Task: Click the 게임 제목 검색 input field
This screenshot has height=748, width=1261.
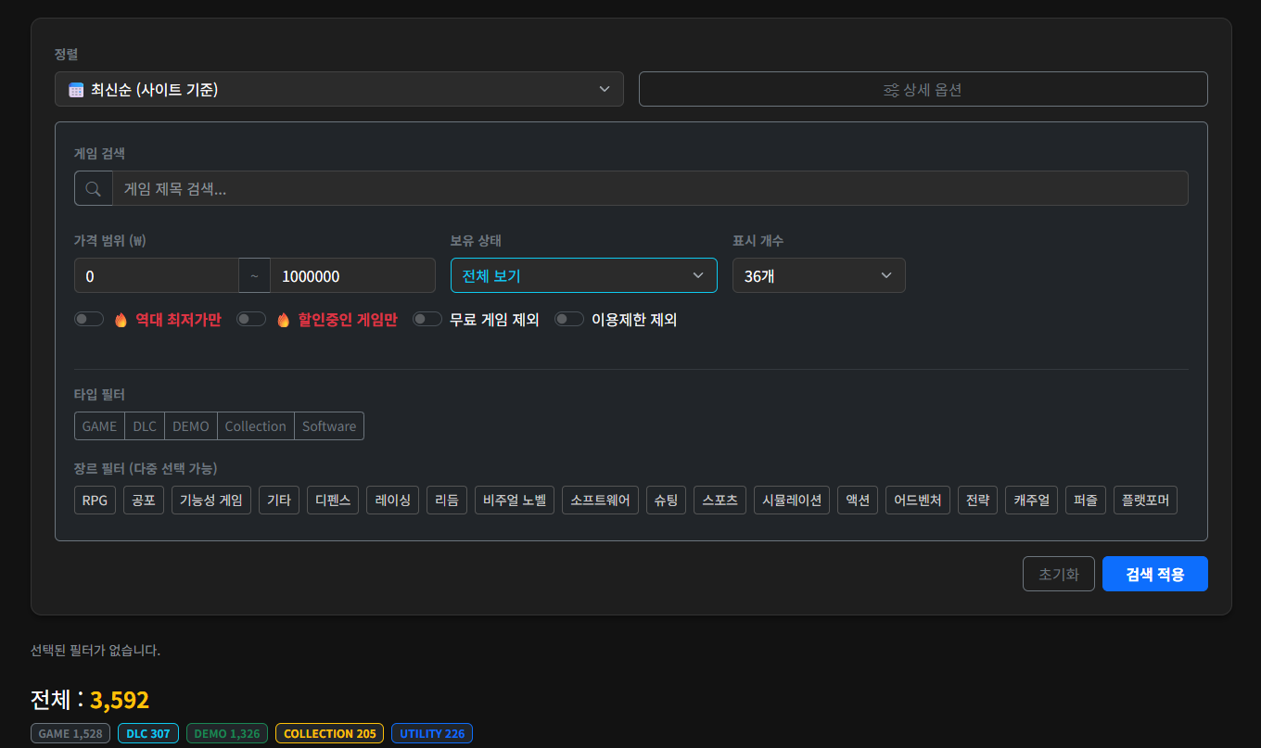Action: 649,189
